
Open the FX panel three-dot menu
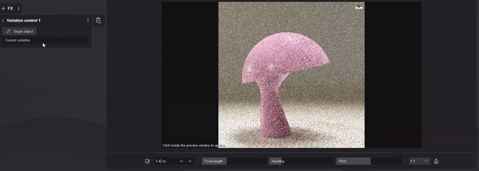coord(19,9)
